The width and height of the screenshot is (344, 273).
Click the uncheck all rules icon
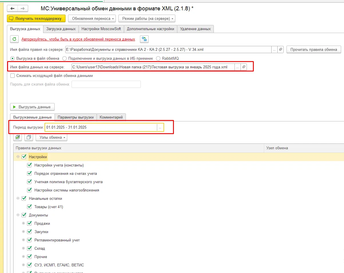(28, 138)
